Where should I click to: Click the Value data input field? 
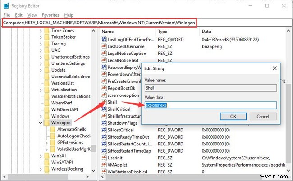pyautogui.click(x=211, y=105)
